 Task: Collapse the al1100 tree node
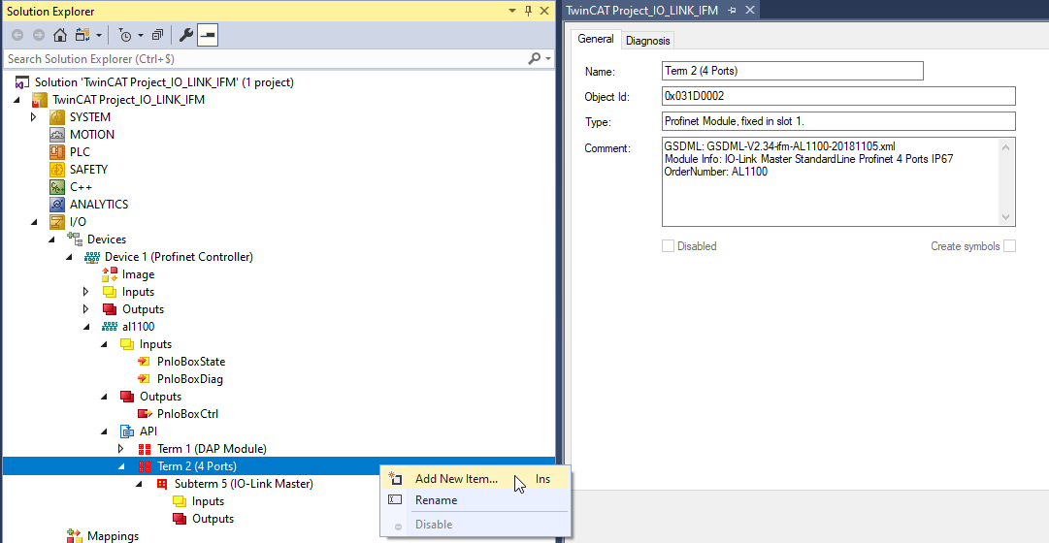click(86, 327)
